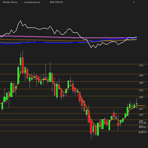Image resolution: width=148 pixels, height=148 pixels.
Task: Click the munafasutra.in site label
Action: coord(32,2)
